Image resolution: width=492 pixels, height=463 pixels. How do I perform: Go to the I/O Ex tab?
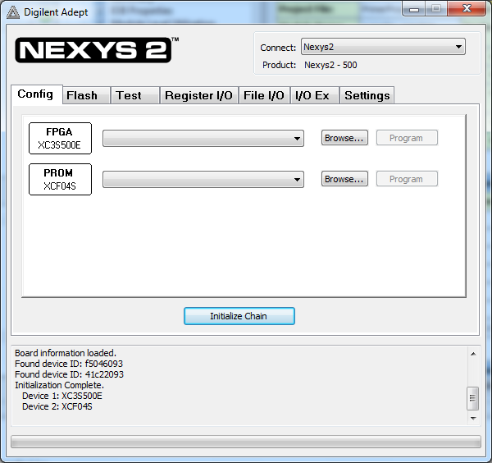click(x=314, y=95)
